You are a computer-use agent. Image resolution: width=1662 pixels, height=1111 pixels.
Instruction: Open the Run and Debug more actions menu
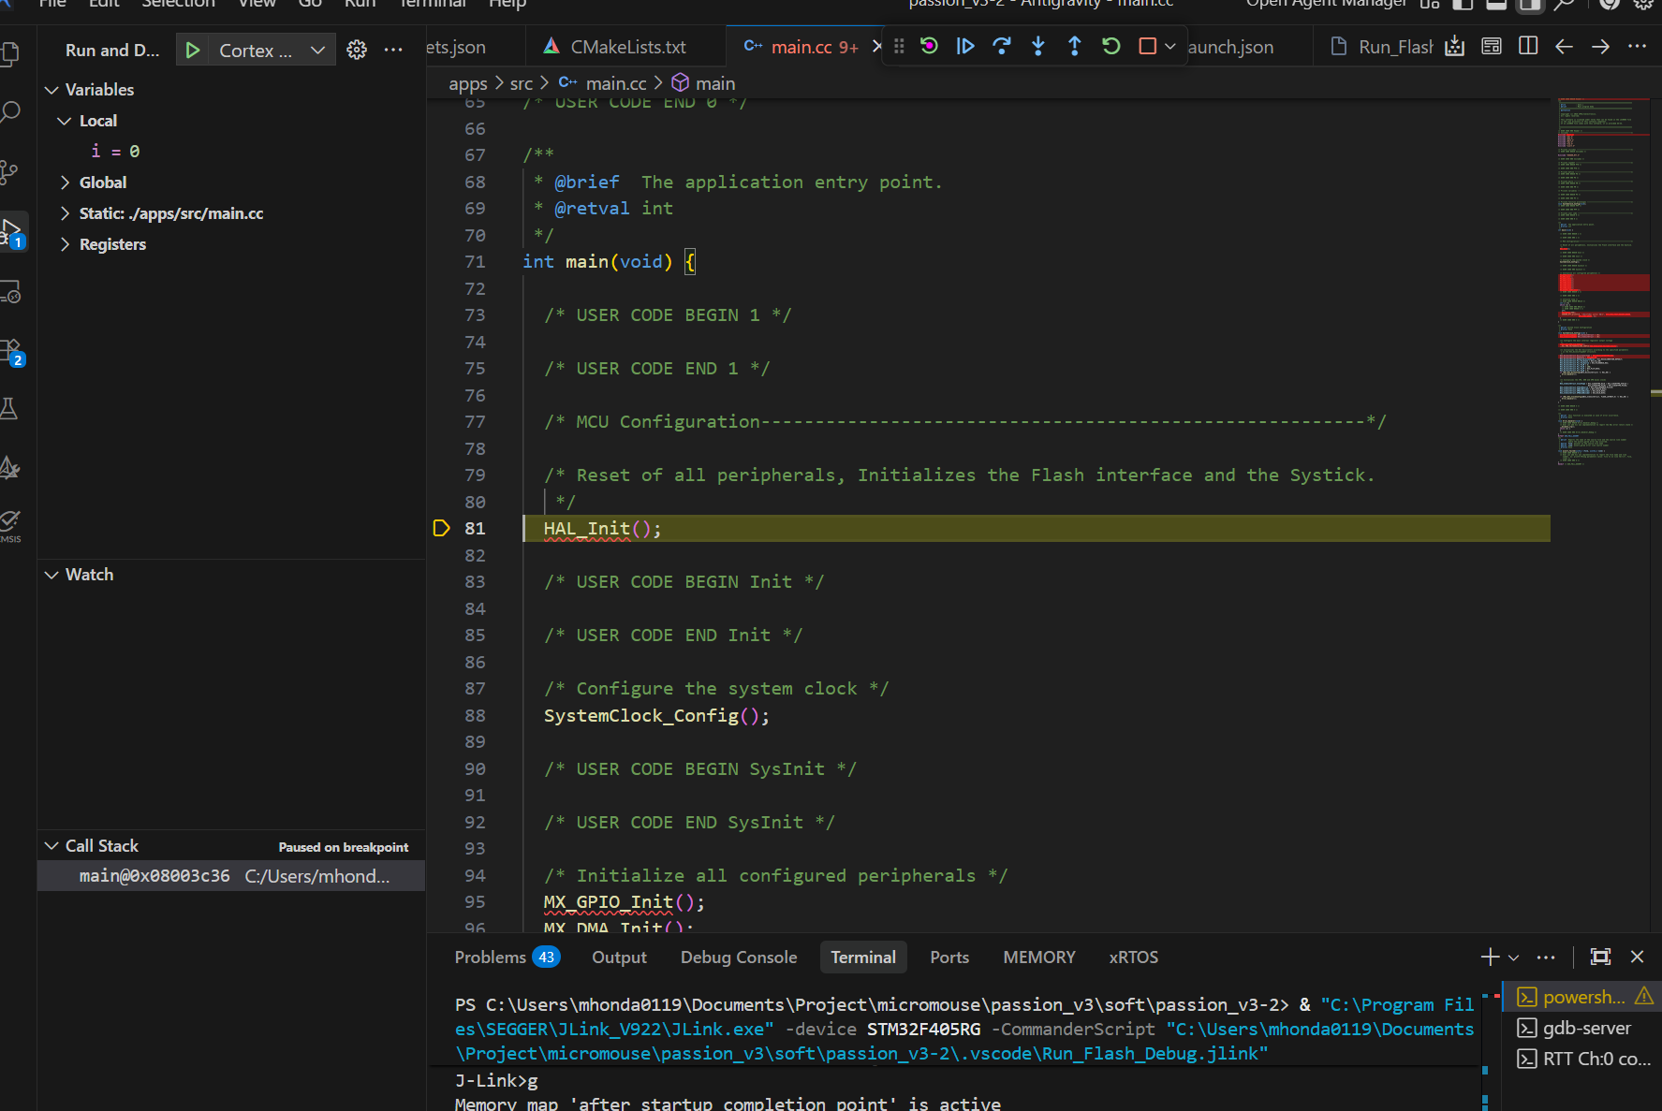click(x=393, y=50)
